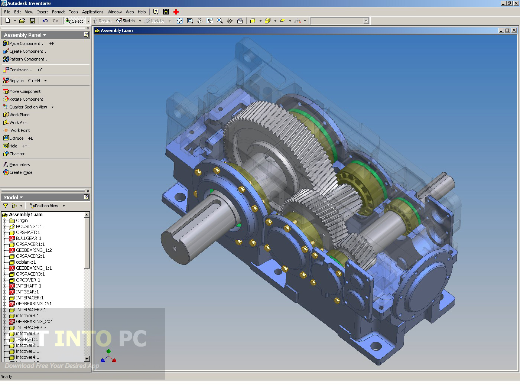Select GE3BEARING_1:2 in model tree
520x390 pixels.
[34, 250]
